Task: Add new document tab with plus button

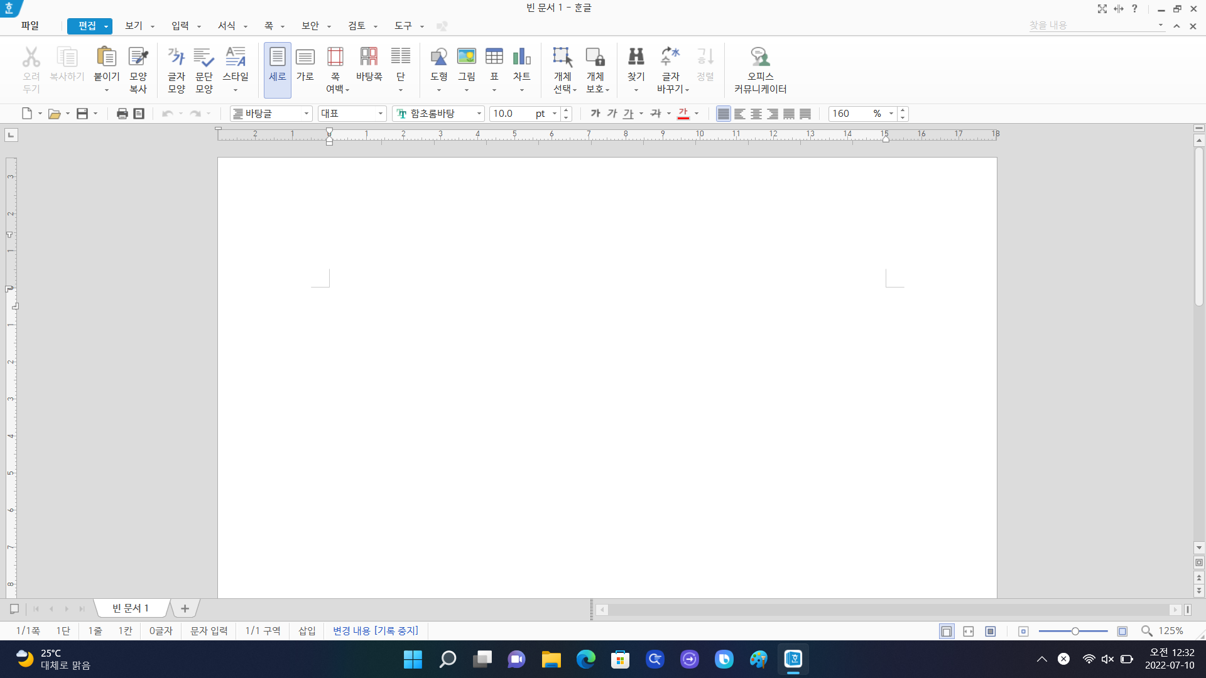Action: (185, 608)
